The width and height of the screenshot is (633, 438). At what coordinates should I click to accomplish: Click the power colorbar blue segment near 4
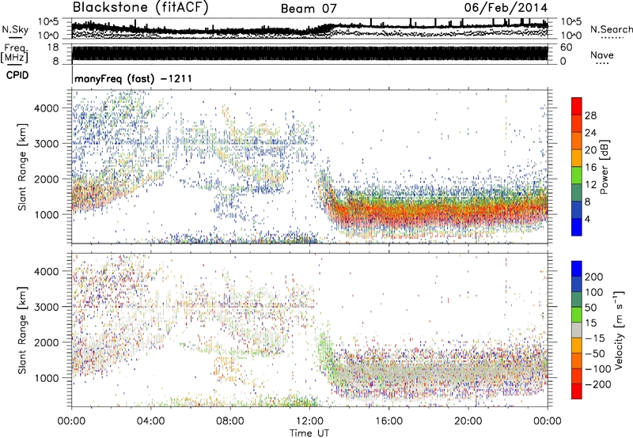pos(577,227)
